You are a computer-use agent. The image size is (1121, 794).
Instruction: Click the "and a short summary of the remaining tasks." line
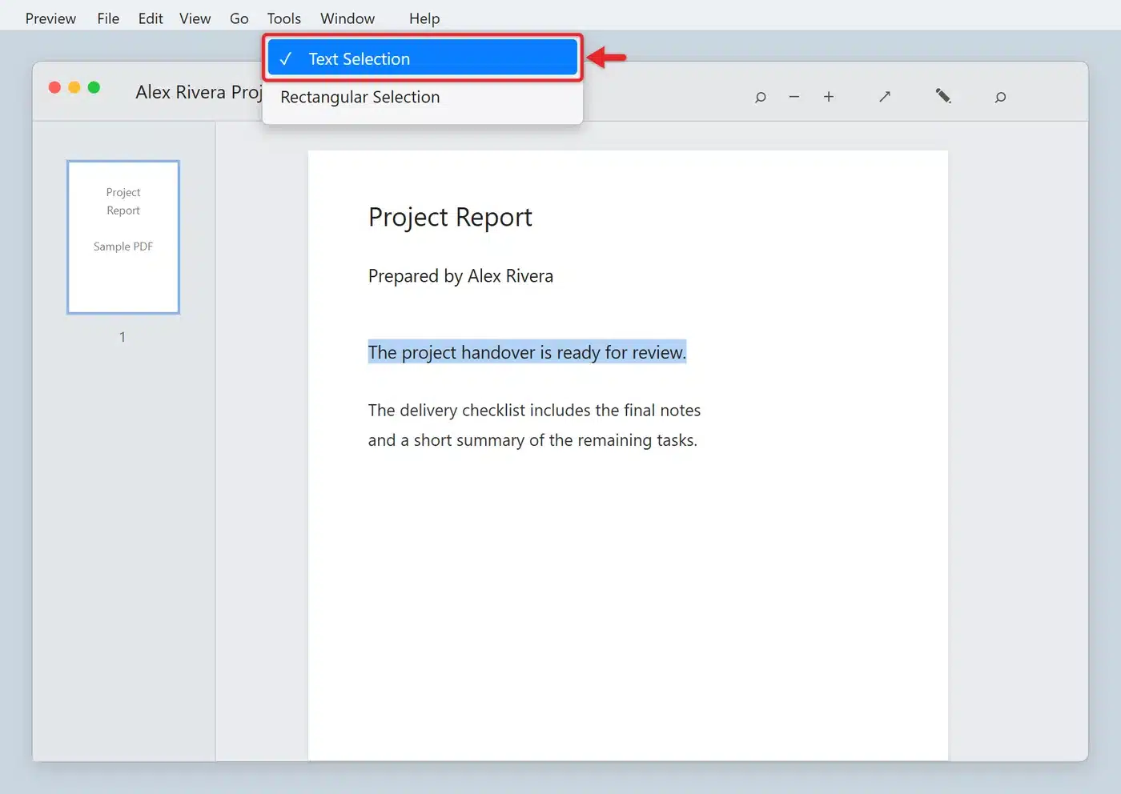[532, 440]
